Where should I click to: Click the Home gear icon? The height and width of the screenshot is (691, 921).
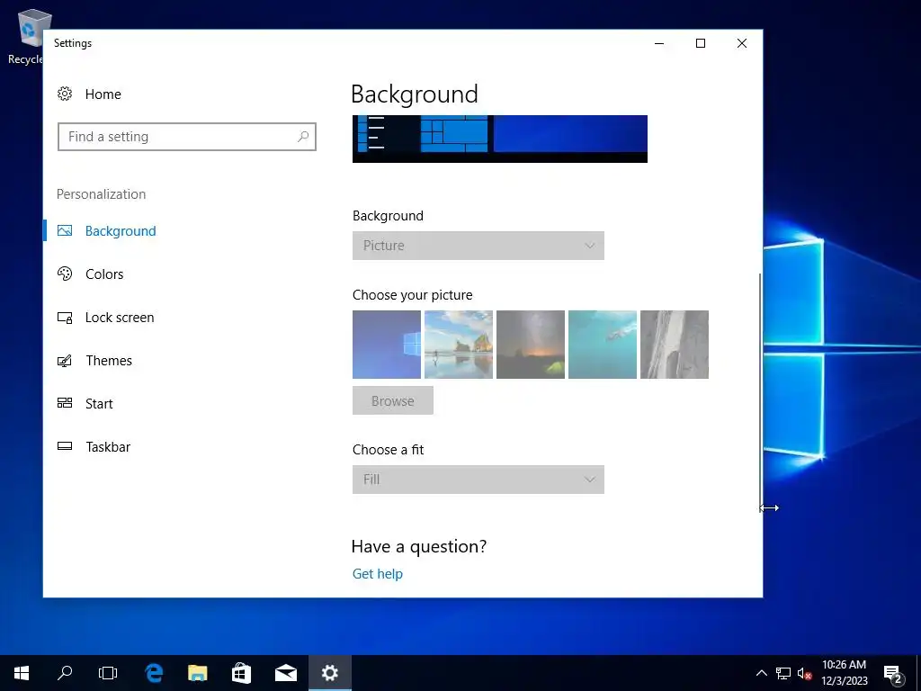click(x=65, y=94)
